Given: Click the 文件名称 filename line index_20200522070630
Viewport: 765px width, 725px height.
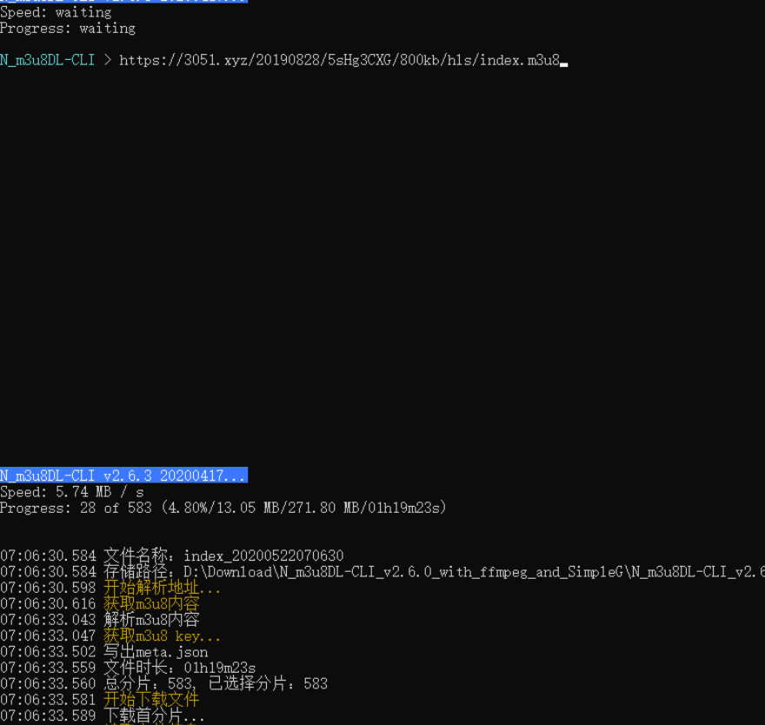Looking at the screenshot, I should [222, 555].
